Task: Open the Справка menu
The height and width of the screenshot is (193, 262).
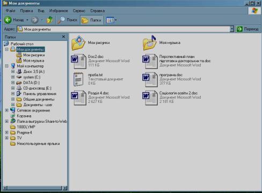Action: [97, 11]
